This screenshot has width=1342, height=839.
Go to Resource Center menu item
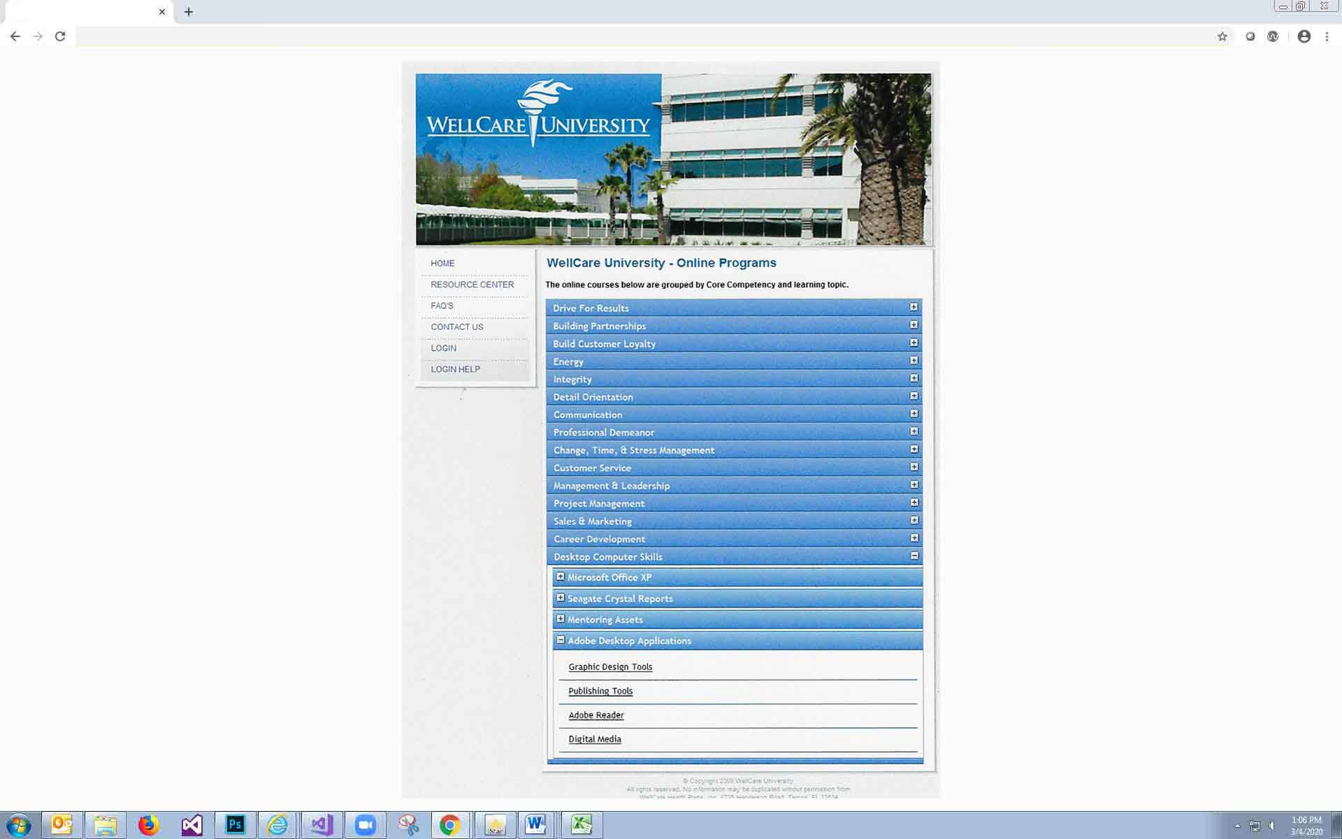[472, 285]
